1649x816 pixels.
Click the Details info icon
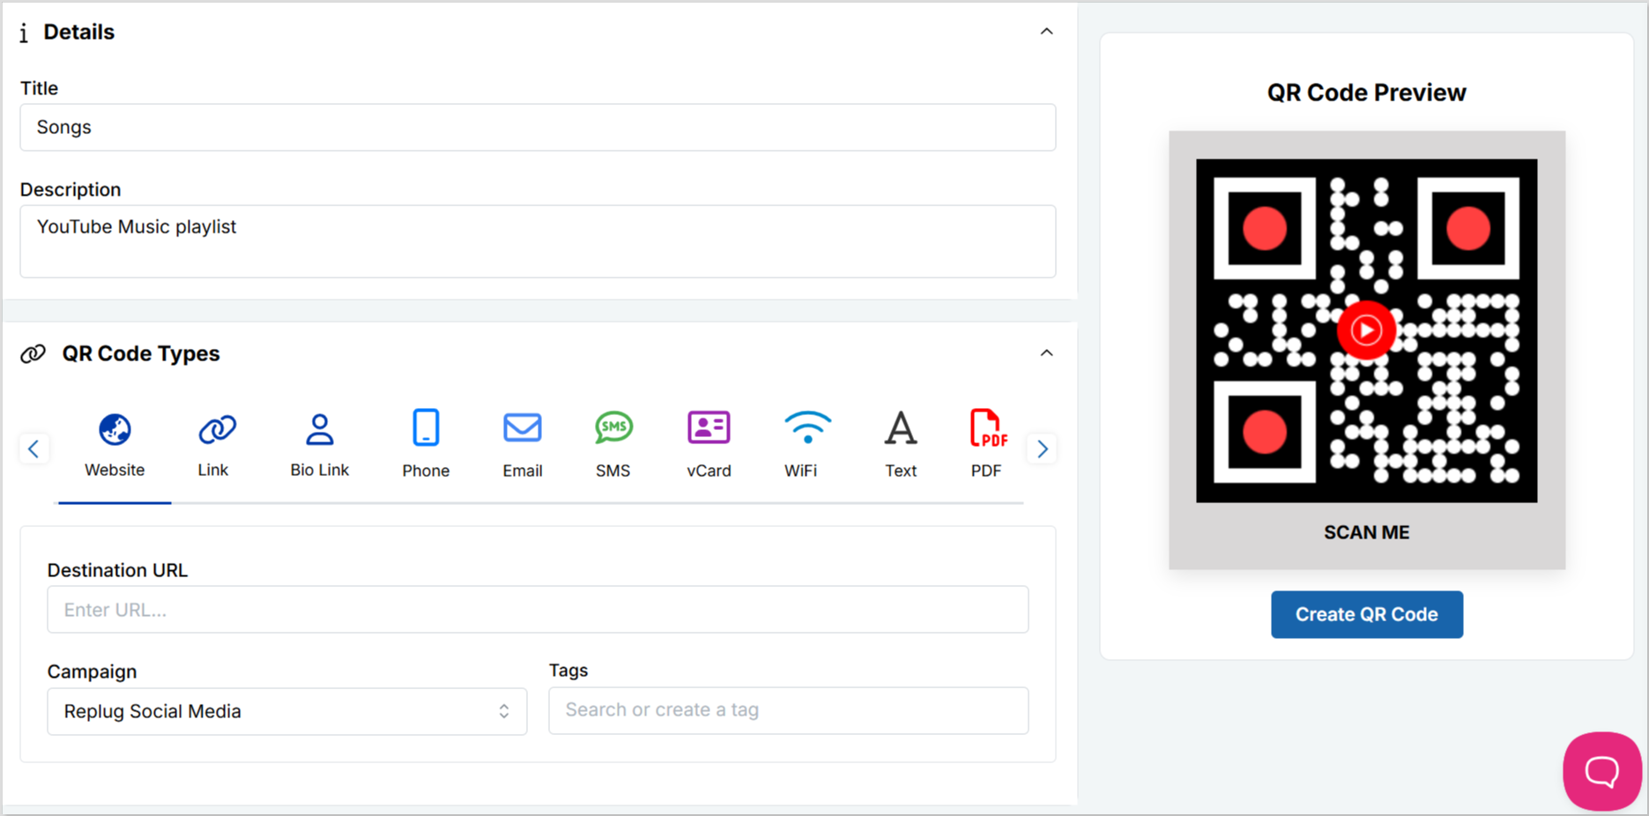[x=24, y=33]
